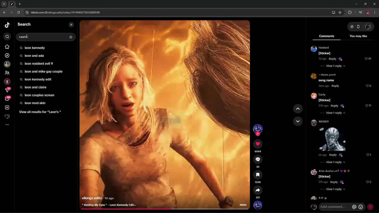The image size is (379, 213).
Task: Open Chrome tab search dropdown arrow
Action: 4,4
